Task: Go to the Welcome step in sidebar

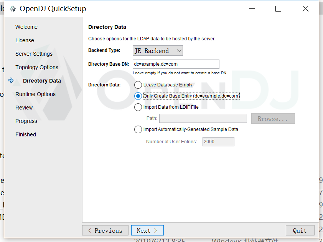Action: (26, 27)
